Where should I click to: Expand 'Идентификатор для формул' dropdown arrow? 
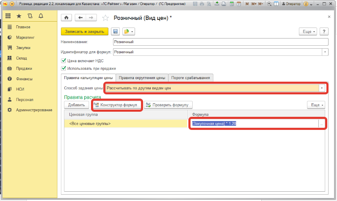325,52
